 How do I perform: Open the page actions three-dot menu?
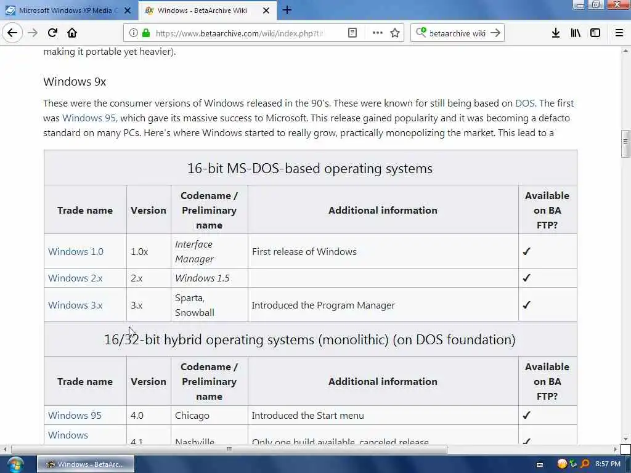(x=378, y=33)
